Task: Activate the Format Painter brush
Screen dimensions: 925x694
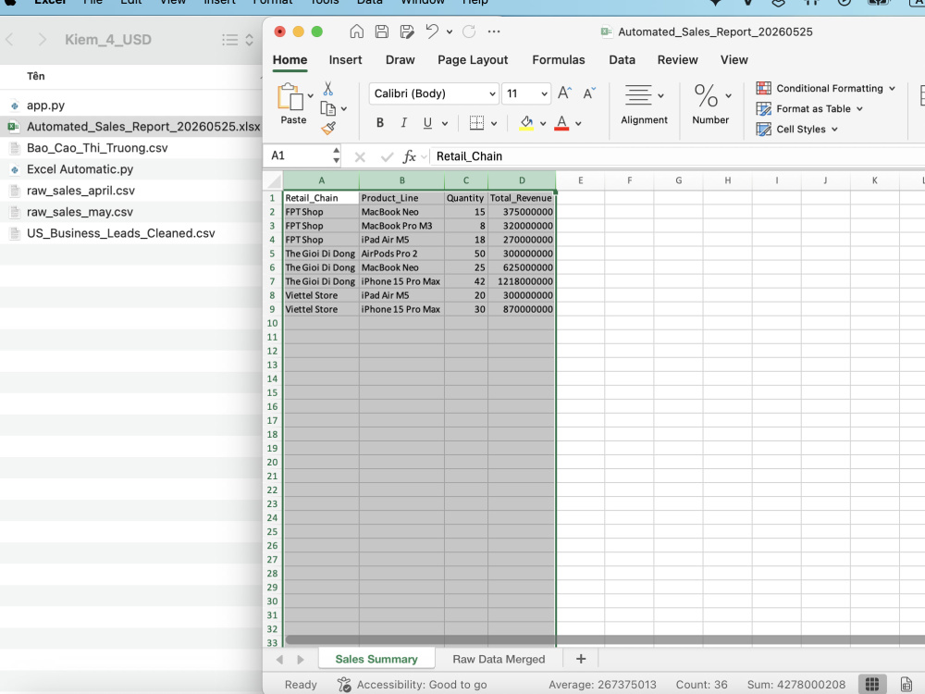Action: click(328, 128)
